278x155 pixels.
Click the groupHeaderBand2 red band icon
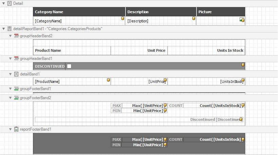(x=16, y=36)
